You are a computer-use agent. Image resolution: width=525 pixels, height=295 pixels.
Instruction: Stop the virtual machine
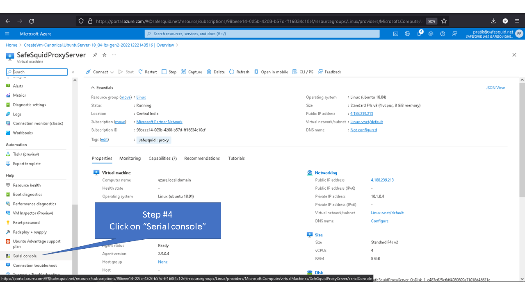[x=169, y=72]
